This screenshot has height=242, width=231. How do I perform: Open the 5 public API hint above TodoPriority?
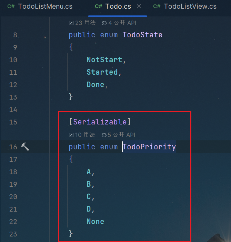pos(119,135)
